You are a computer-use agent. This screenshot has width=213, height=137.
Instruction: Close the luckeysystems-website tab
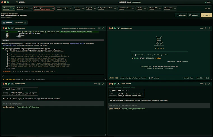[115, 8]
